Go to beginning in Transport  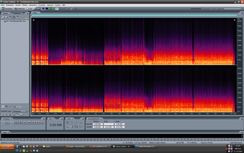click(25, 122)
